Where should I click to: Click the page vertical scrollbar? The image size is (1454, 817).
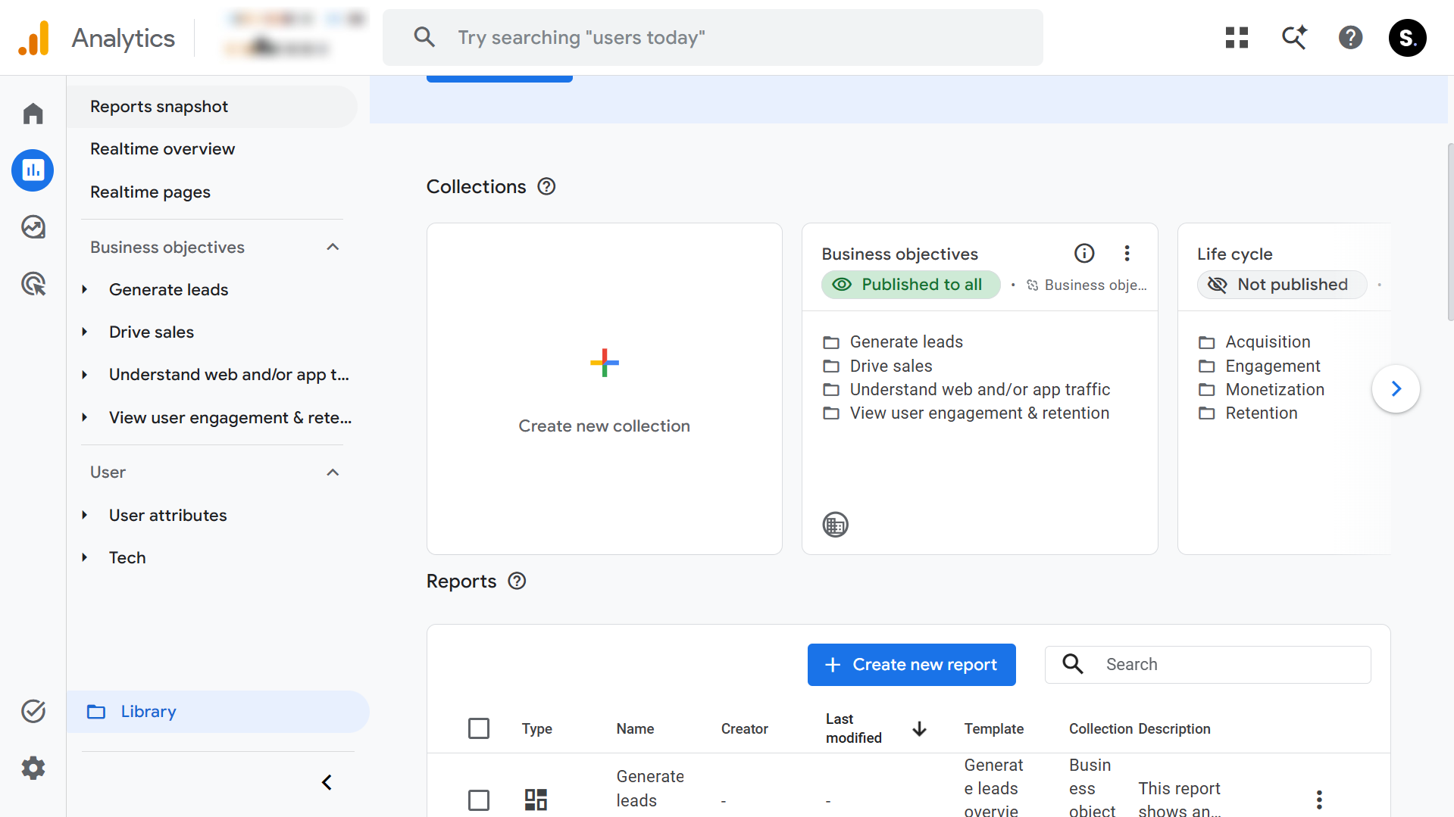[x=1450, y=231]
